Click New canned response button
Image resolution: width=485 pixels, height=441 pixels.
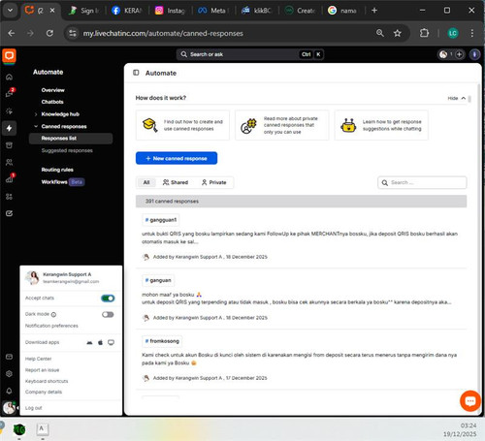tap(177, 158)
